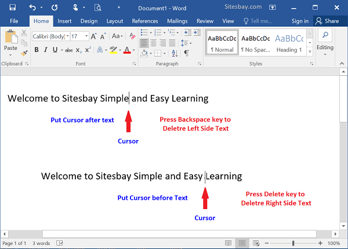Open the Change Case Aa menu
Screen dimensions: 348x249
117,36
